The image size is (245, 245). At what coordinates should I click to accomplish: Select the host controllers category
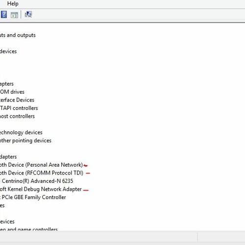click(x=17, y=116)
